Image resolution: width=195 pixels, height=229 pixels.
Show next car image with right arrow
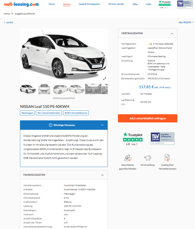coord(104,56)
